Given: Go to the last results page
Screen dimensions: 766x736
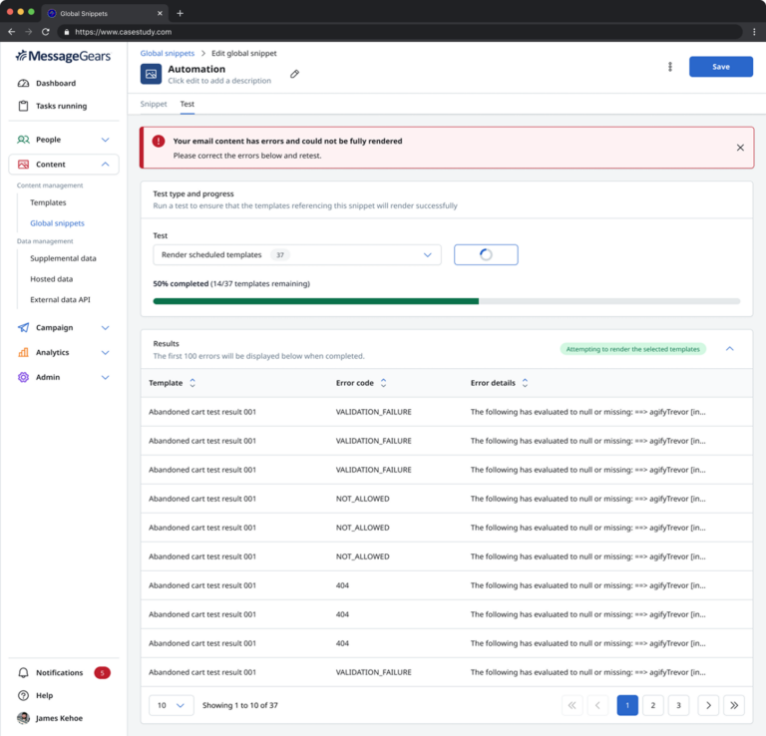Looking at the screenshot, I should [x=734, y=705].
